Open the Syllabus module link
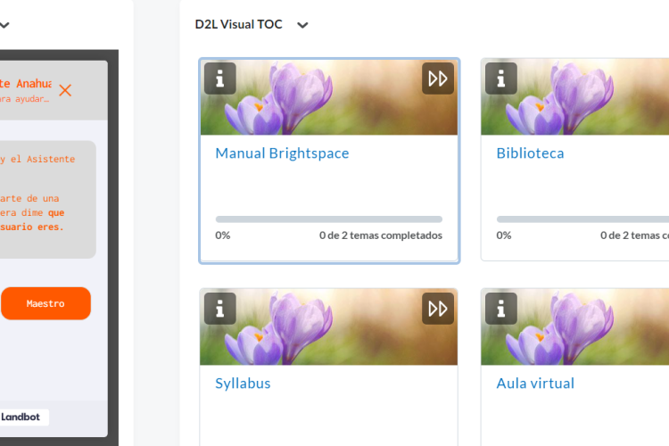The width and height of the screenshot is (669, 446). click(x=243, y=384)
